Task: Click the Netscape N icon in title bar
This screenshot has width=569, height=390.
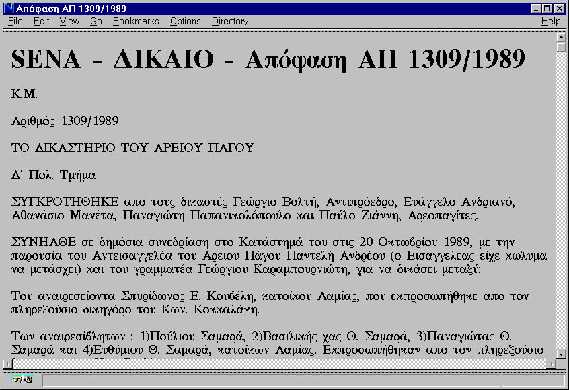Action: coord(8,8)
